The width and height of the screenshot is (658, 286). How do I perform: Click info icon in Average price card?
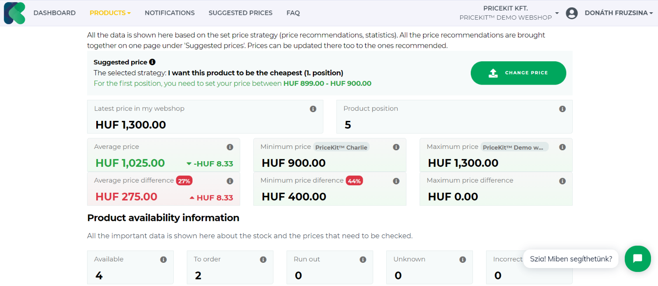pyautogui.click(x=230, y=147)
